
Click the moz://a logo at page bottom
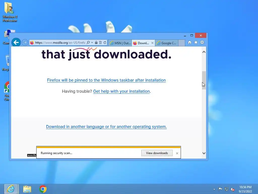[x=31, y=155]
